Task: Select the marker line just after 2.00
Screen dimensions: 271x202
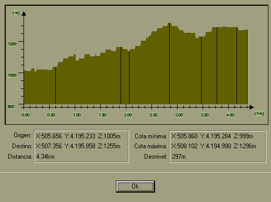Action: (x=129, y=77)
